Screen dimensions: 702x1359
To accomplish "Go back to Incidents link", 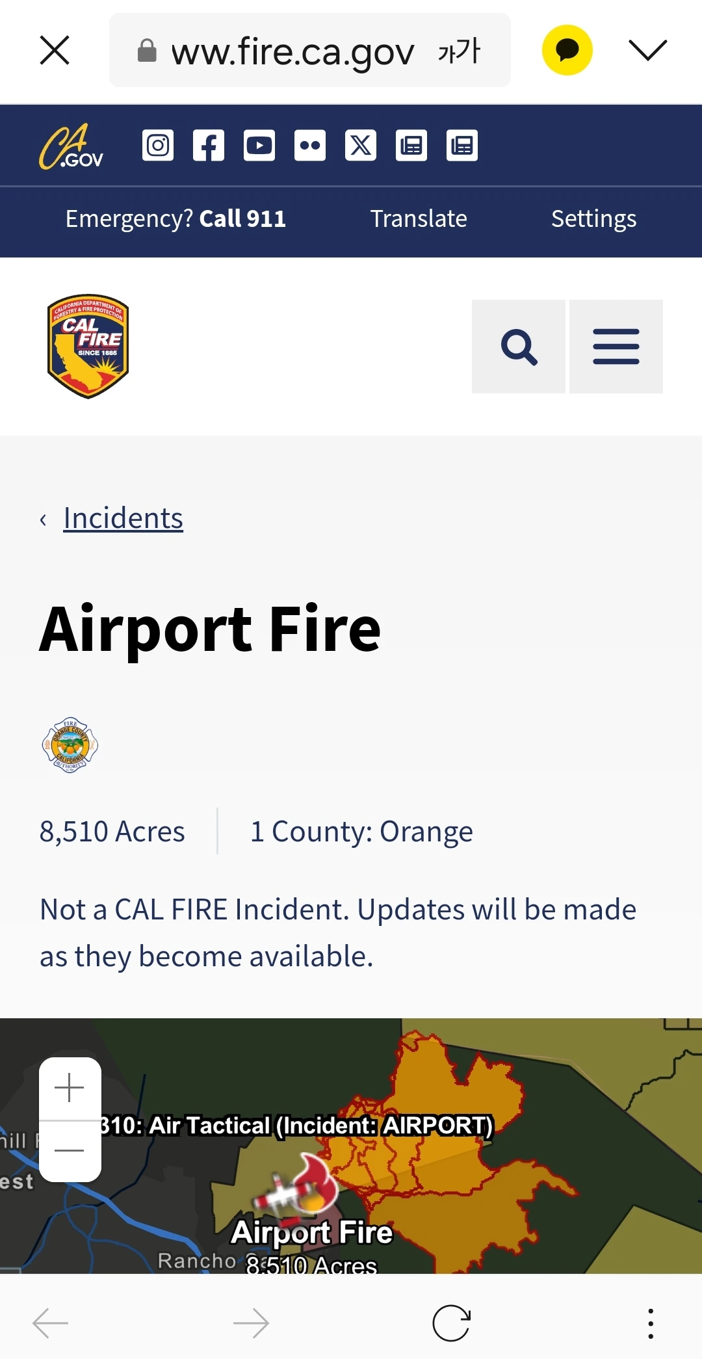I will (x=123, y=518).
